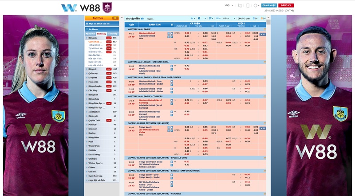The width and height of the screenshot is (355, 196).
Task: Switch to the Hôm nay tab
Action: [x=102, y=34]
